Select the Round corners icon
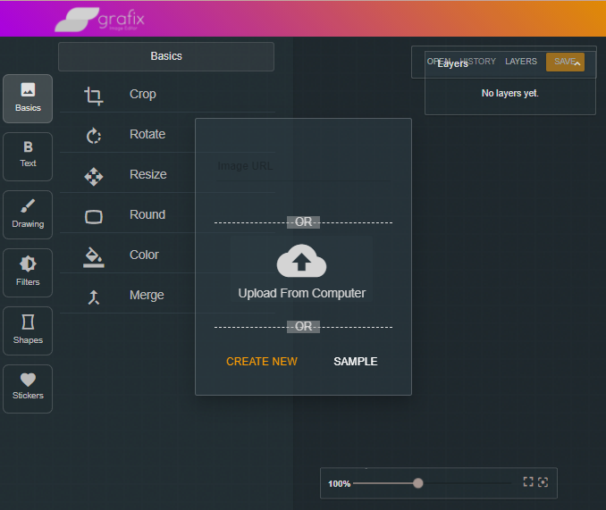The image size is (606, 510). click(x=94, y=215)
